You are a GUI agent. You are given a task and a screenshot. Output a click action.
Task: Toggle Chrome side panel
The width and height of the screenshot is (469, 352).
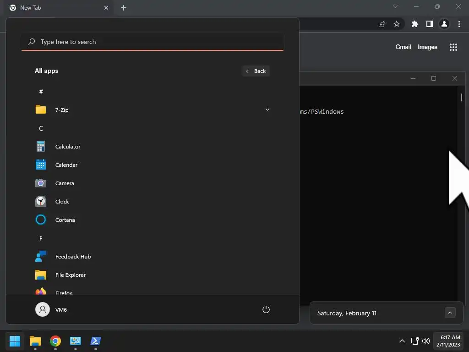click(x=430, y=24)
